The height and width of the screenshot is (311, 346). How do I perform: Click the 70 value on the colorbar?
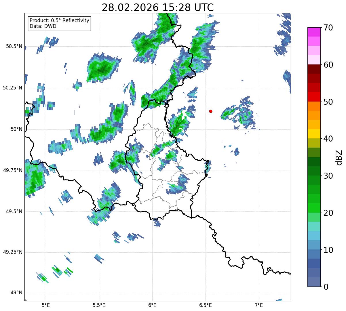click(x=328, y=28)
